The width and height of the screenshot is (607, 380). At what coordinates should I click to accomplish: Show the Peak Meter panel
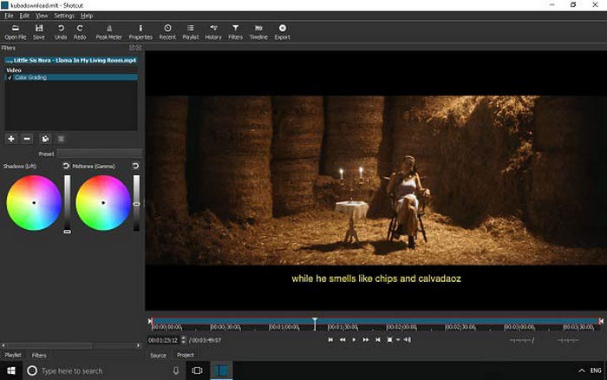(108, 32)
